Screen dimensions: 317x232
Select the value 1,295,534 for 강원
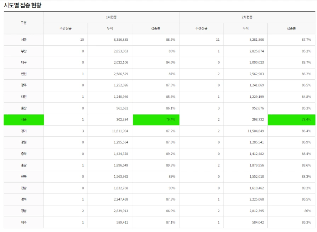(x=121, y=142)
